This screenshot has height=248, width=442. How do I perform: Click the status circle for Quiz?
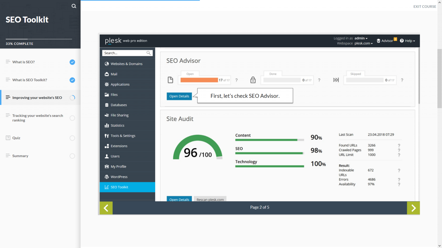72,138
